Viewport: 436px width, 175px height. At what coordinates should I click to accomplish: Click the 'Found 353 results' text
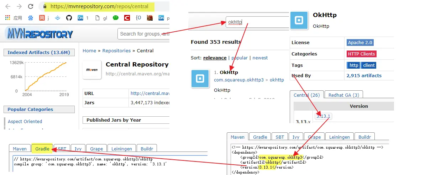click(216, 42)
